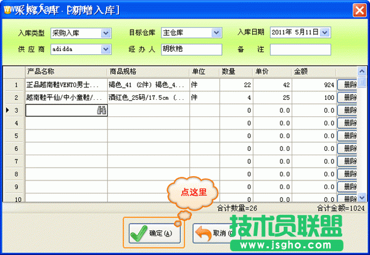This screenshot has width=370, height=255.
Task: Click the 经办人 input field with 胡秋艳
Action: 192,49
